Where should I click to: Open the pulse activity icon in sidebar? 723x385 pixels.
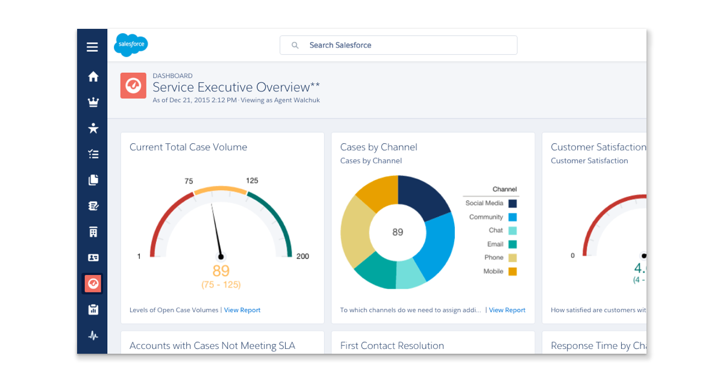click(x=93, y=336)
